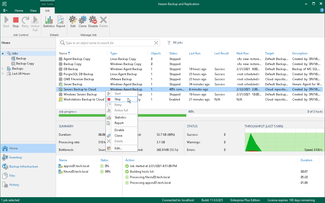Choose Clone in the context menu
The width and height of the screenshot is (325, 203).
(122, 136)
